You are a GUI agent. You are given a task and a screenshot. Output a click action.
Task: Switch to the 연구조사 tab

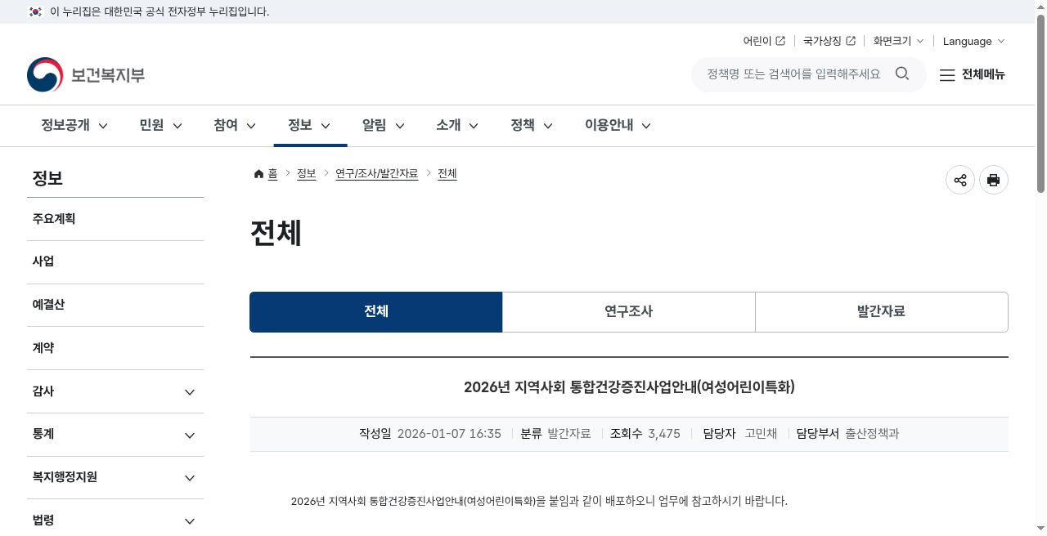pyautogui.click(x=629, y=312)
